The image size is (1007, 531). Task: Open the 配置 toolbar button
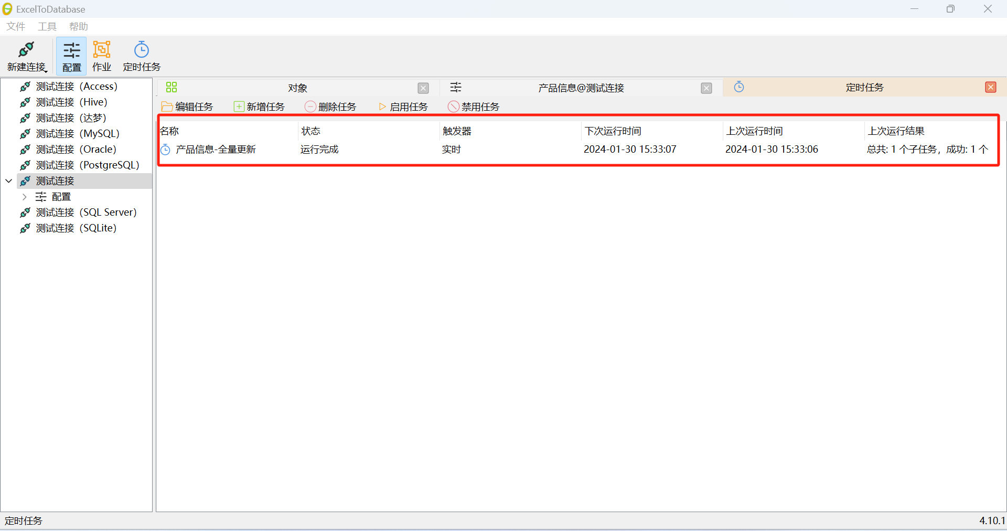pyautogui.click(x=71, y=56)
